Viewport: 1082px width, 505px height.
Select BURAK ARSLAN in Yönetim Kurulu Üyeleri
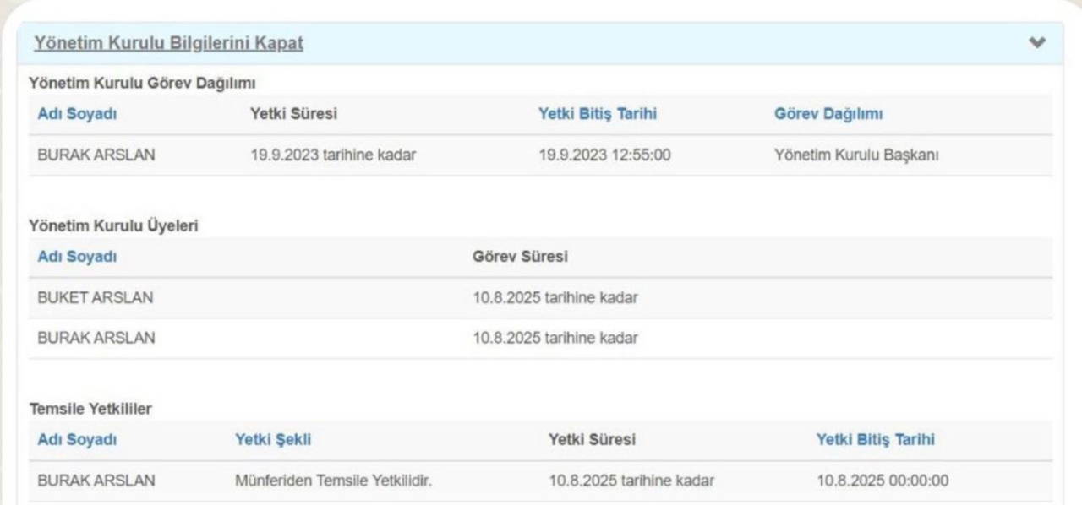[96, 338]
